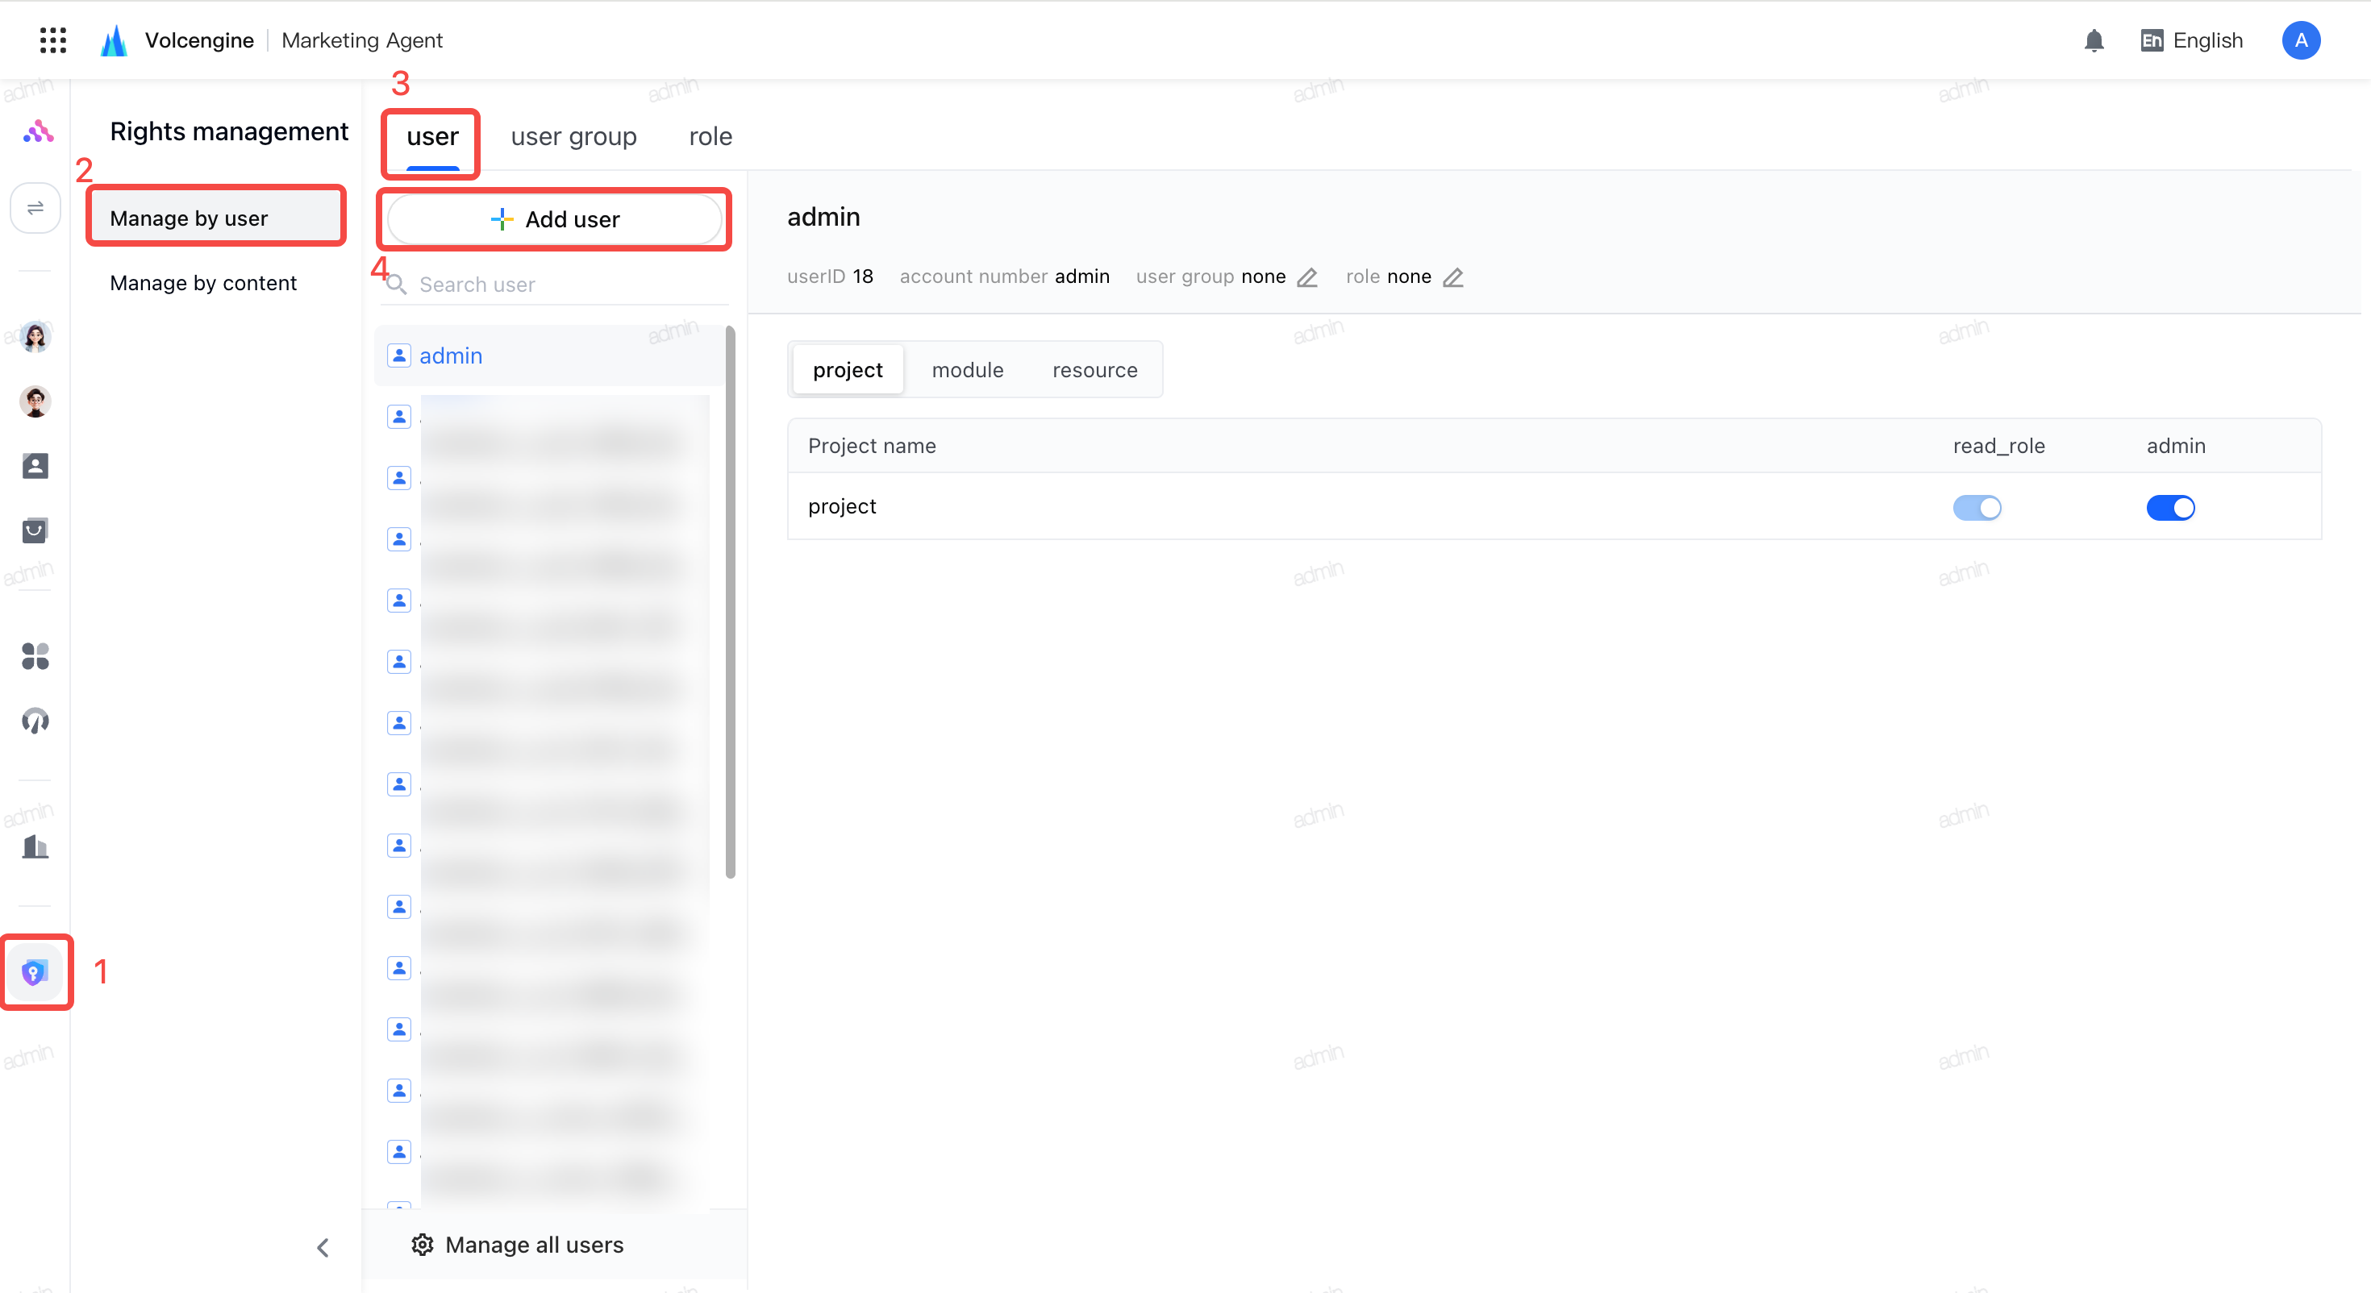
Task: Select admin in the user list
Action: (550, 355)
